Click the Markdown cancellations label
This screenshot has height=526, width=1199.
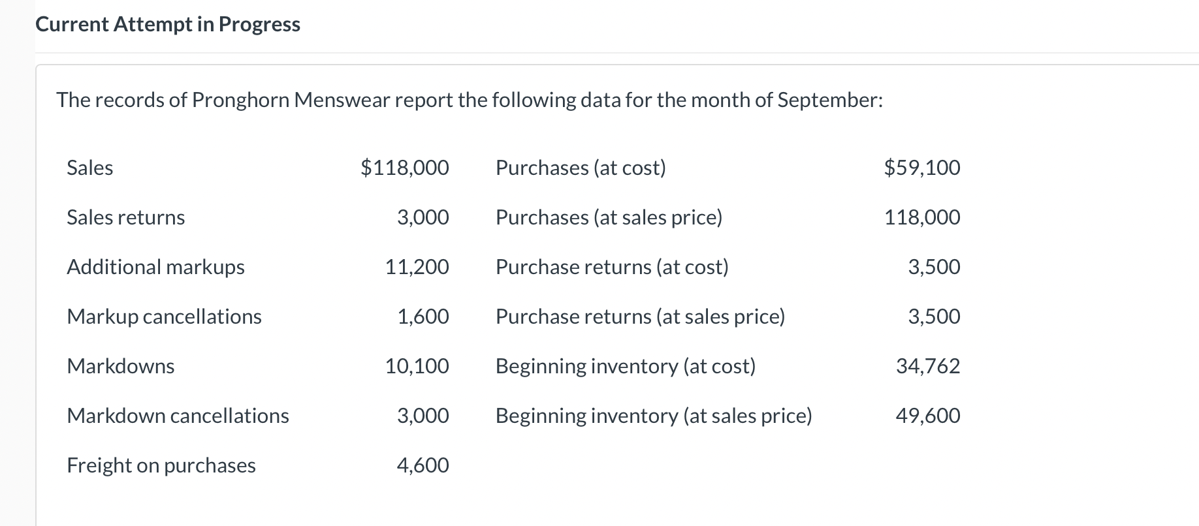(178, 416)
